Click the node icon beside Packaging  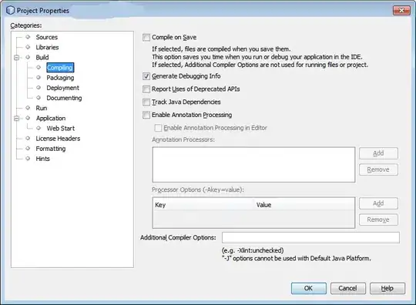(39, 78)
